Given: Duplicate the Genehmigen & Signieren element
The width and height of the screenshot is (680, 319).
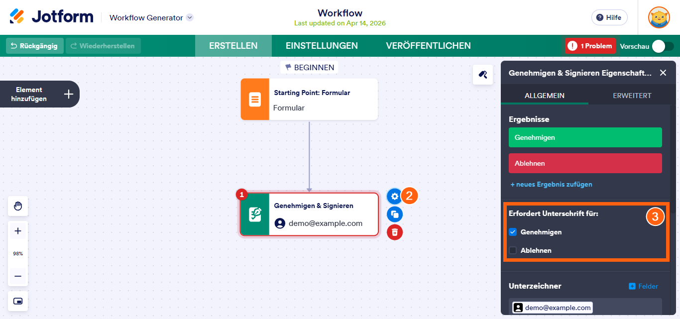Looking at the screenshot, I should tap(394, 214).
